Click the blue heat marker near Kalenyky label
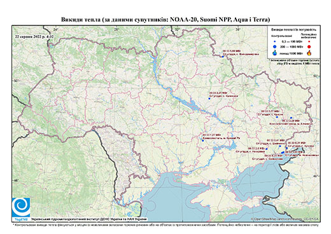This screenshot has width=331, height=234. point(209,99)
